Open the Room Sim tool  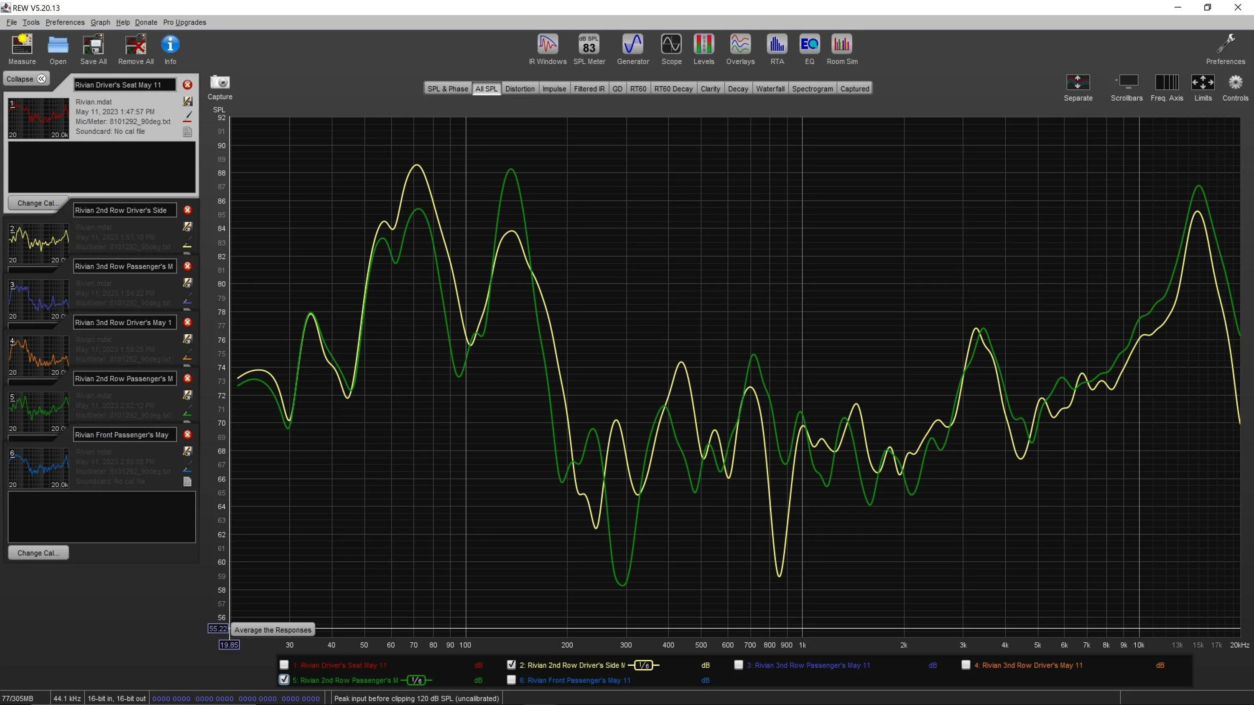coord(842,48)
